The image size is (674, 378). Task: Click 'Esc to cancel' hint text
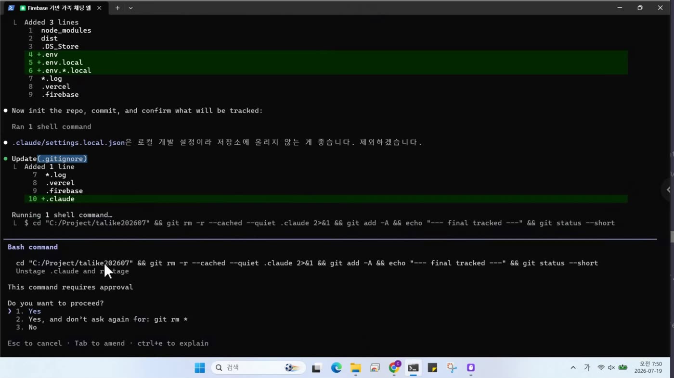tap(35, 343)
